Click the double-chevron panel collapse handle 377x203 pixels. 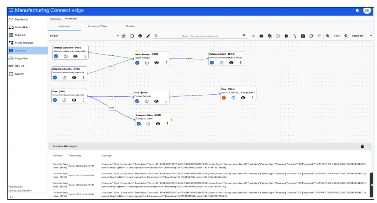(x=372, y=185)
